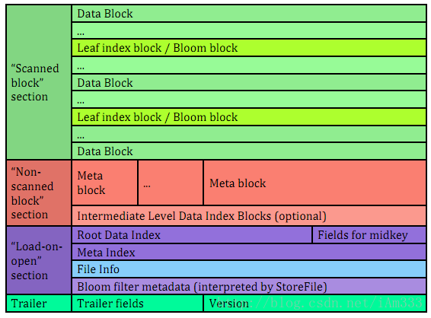Select the bottom Data Block row in scanned section
Screen dimensions: 431x318
(249, 151)
